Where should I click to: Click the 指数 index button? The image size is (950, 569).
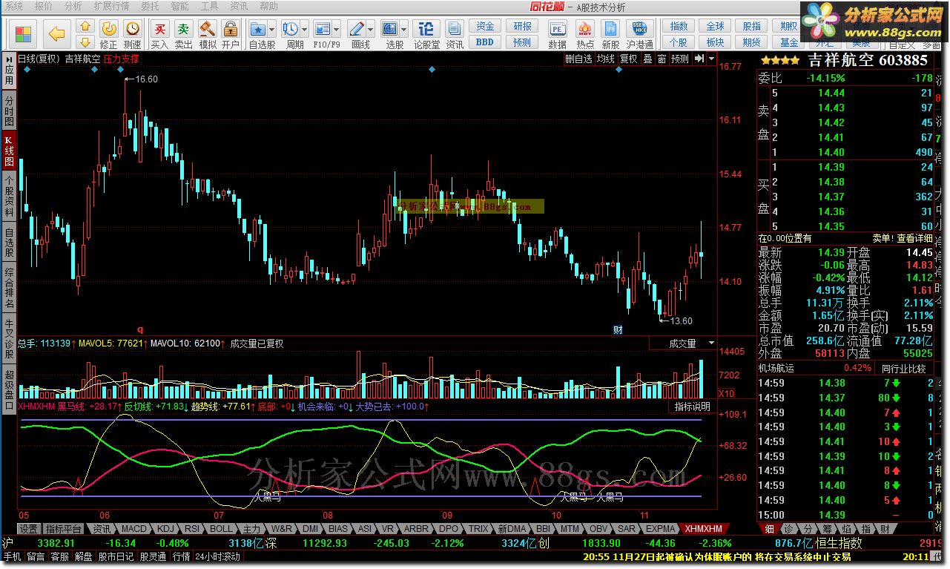click(679, 27)
